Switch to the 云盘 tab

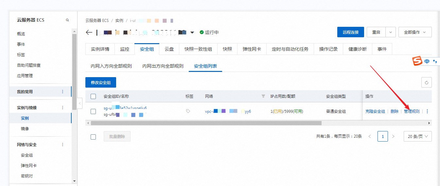(169, 49)
